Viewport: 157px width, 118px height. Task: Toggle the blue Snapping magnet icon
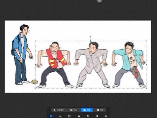pyautogui.click(x=51, y=116)
